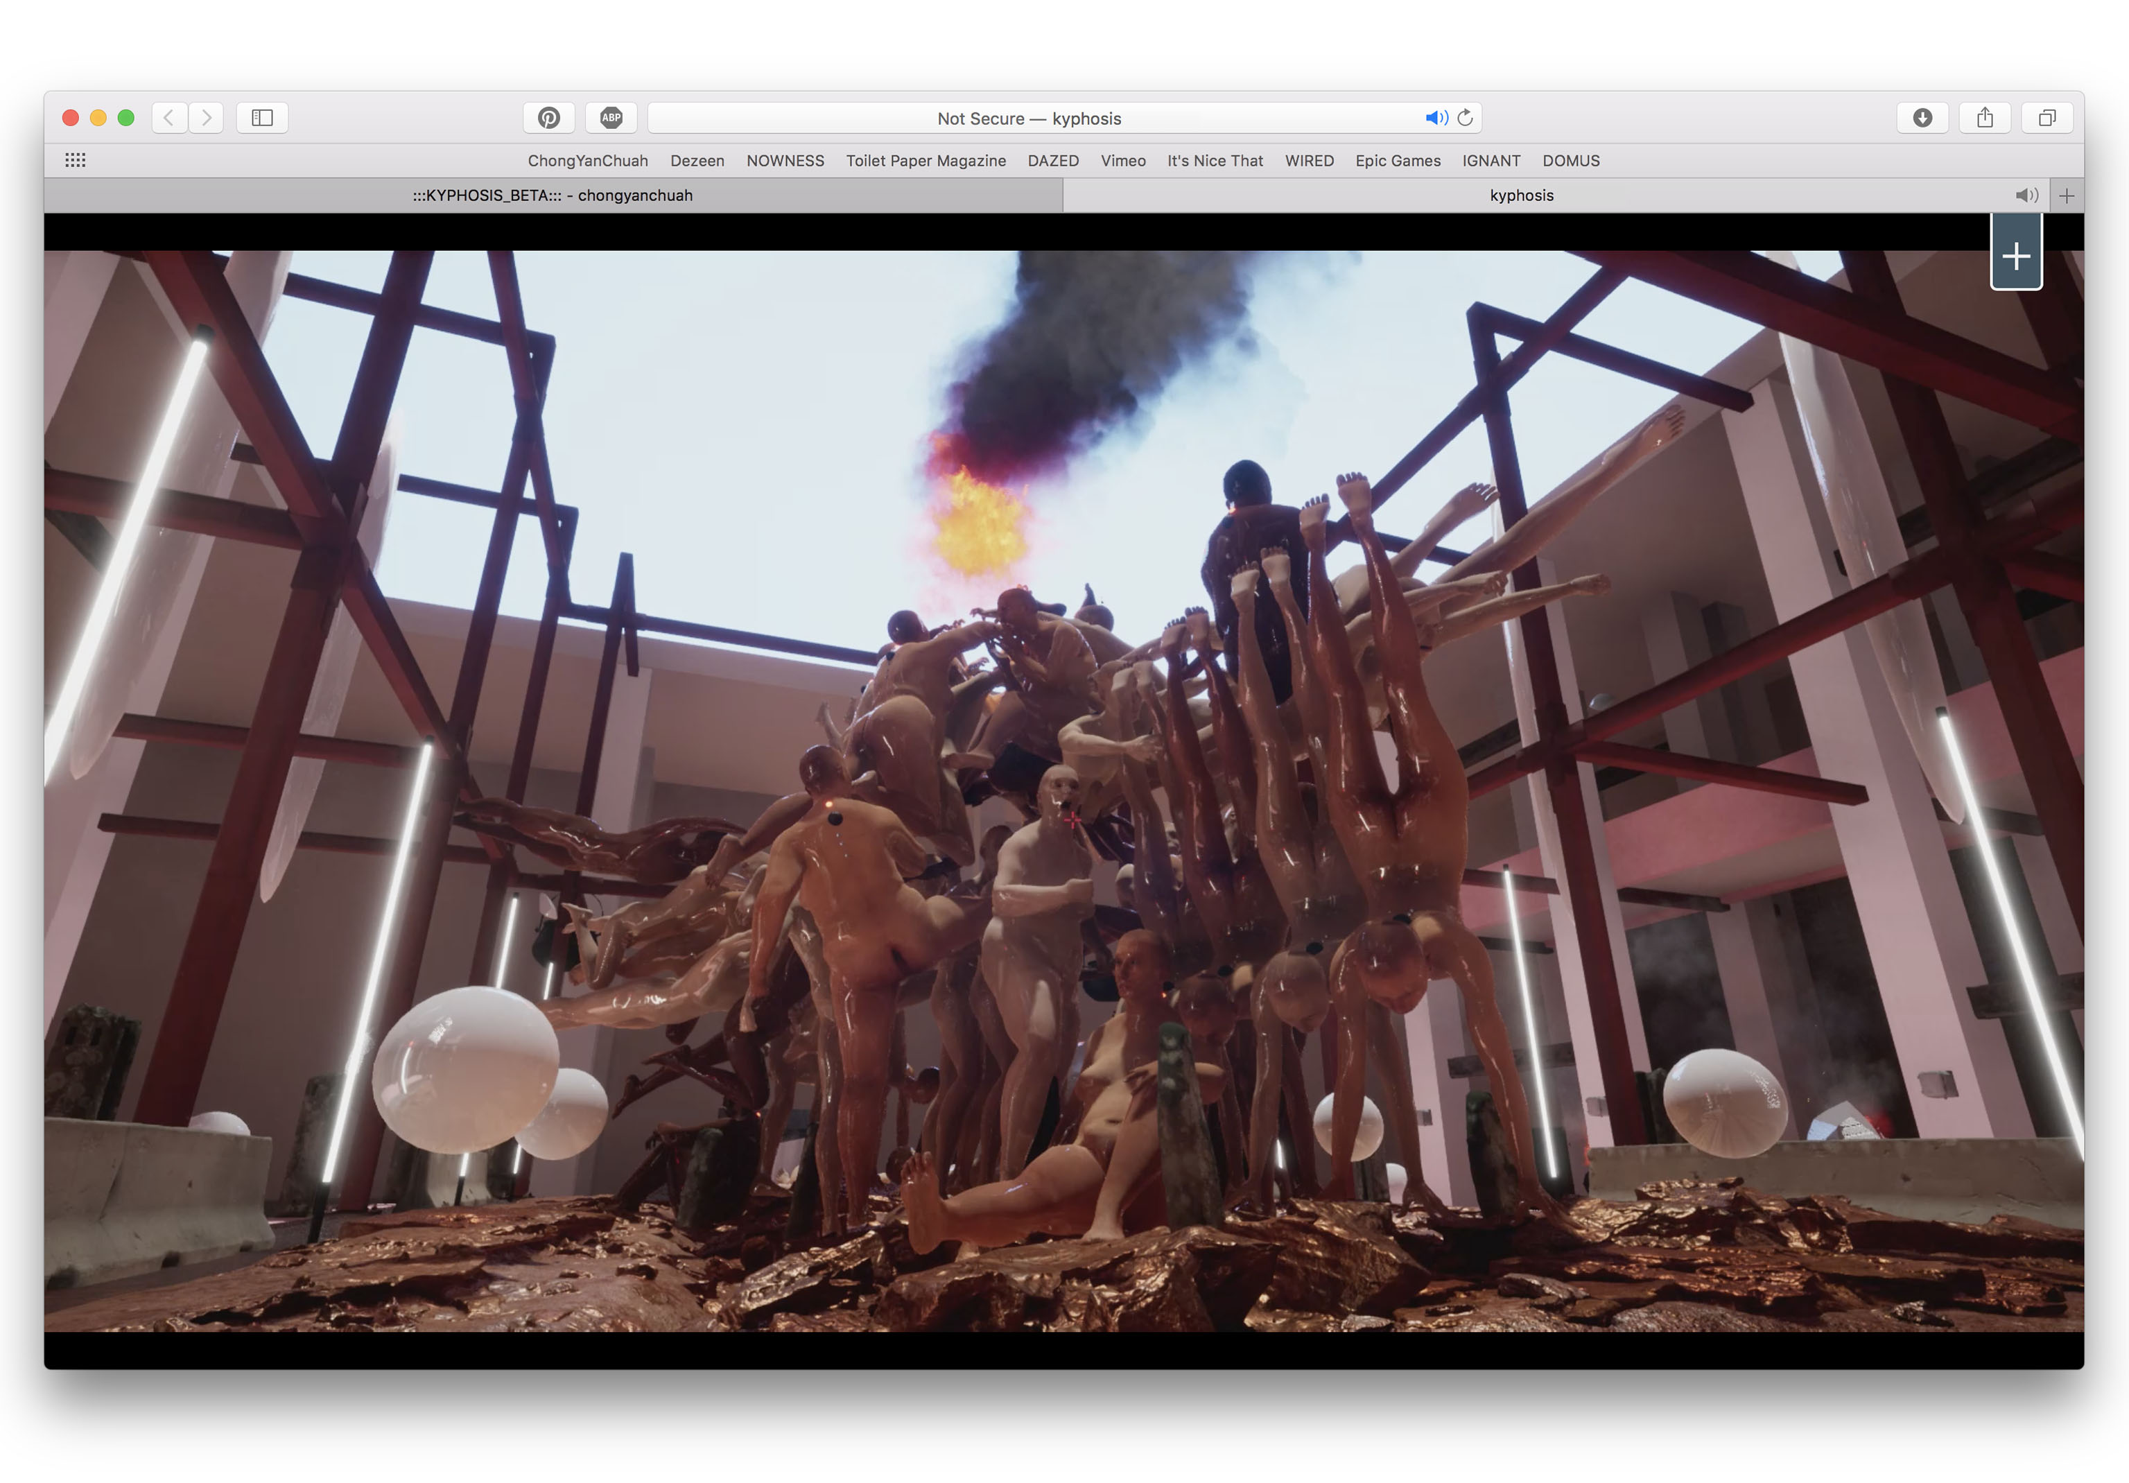Open the Adblock Plus extension
The image size is (2129, 1483).
(611, 118)
